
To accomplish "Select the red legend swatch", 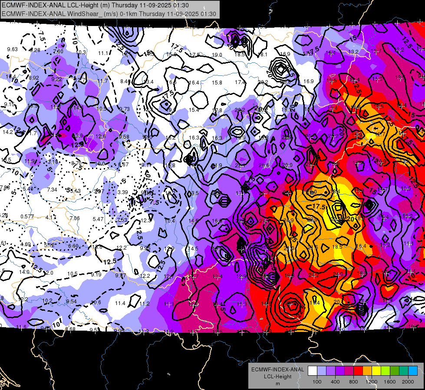I will pos(358,371).
